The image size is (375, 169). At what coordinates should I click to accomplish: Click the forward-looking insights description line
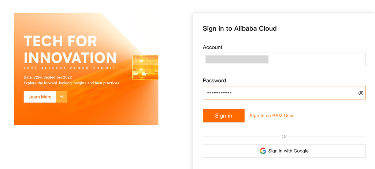(71, 83)
